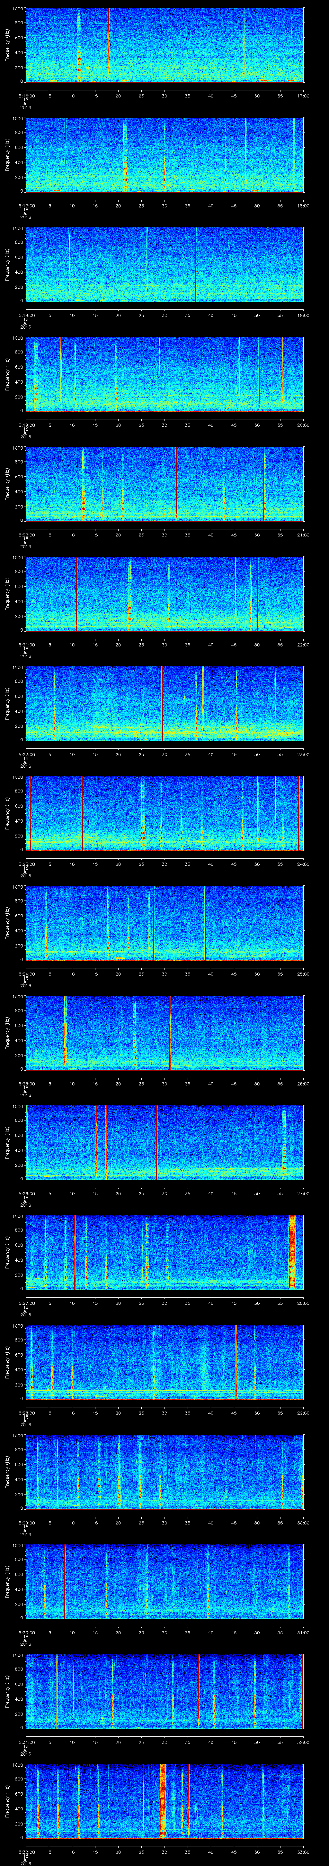Open the spectrogram panel starting at 5:17:00

pos(165,155)
